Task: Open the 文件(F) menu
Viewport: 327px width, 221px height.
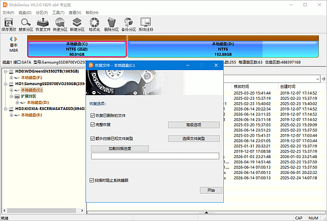Action: pos(8,13)
